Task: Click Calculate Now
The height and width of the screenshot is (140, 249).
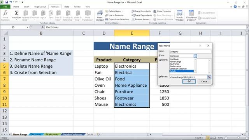Action: [207, 13]
